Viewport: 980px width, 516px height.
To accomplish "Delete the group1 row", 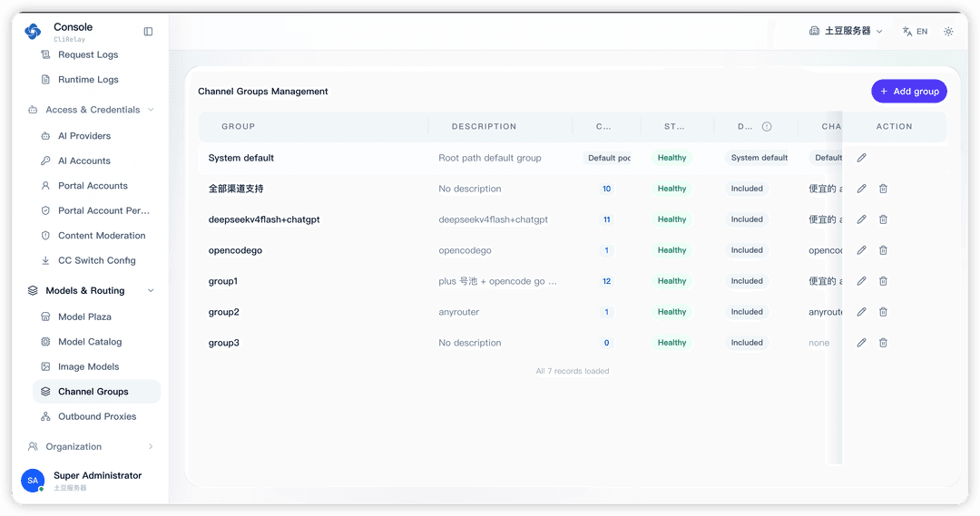I will [x=883, y=281].
